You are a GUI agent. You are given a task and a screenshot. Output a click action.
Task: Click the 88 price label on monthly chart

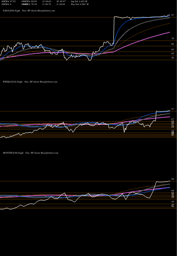tap(173, 179)
